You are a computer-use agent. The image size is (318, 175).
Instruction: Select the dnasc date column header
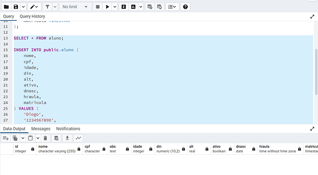(246, 149)
